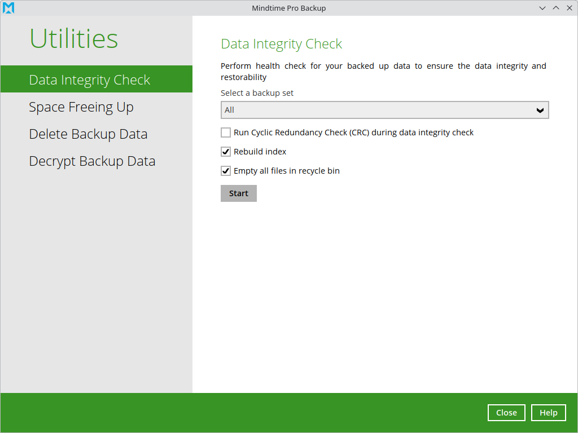Viewport: 578px width, 433px height.
Task: Click the large Utilities heading
Action: coord(74,39)
